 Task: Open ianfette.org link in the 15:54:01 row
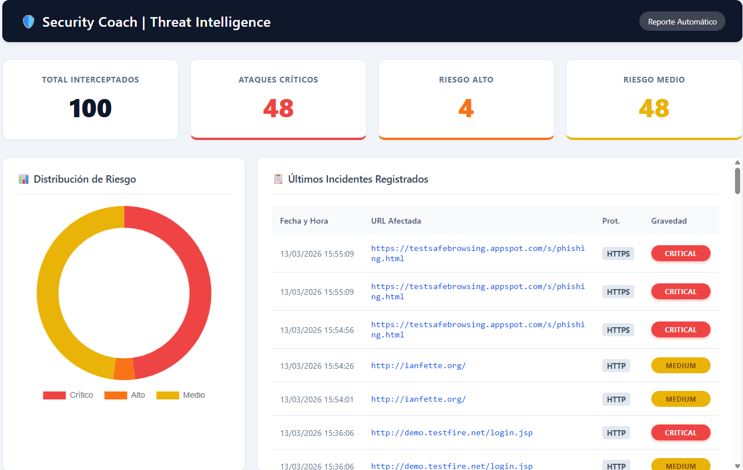(x=418, y=399)
